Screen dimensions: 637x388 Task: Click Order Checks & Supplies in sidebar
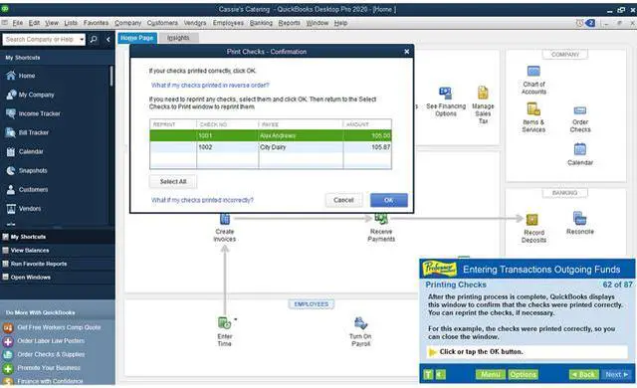pos(51,354)
